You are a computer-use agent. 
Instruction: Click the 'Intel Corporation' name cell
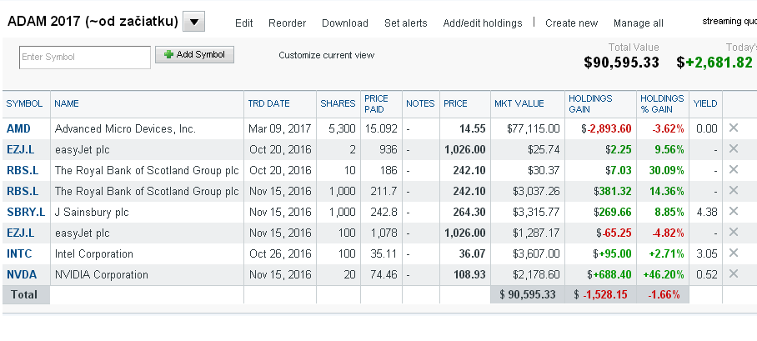coord(93,253)
